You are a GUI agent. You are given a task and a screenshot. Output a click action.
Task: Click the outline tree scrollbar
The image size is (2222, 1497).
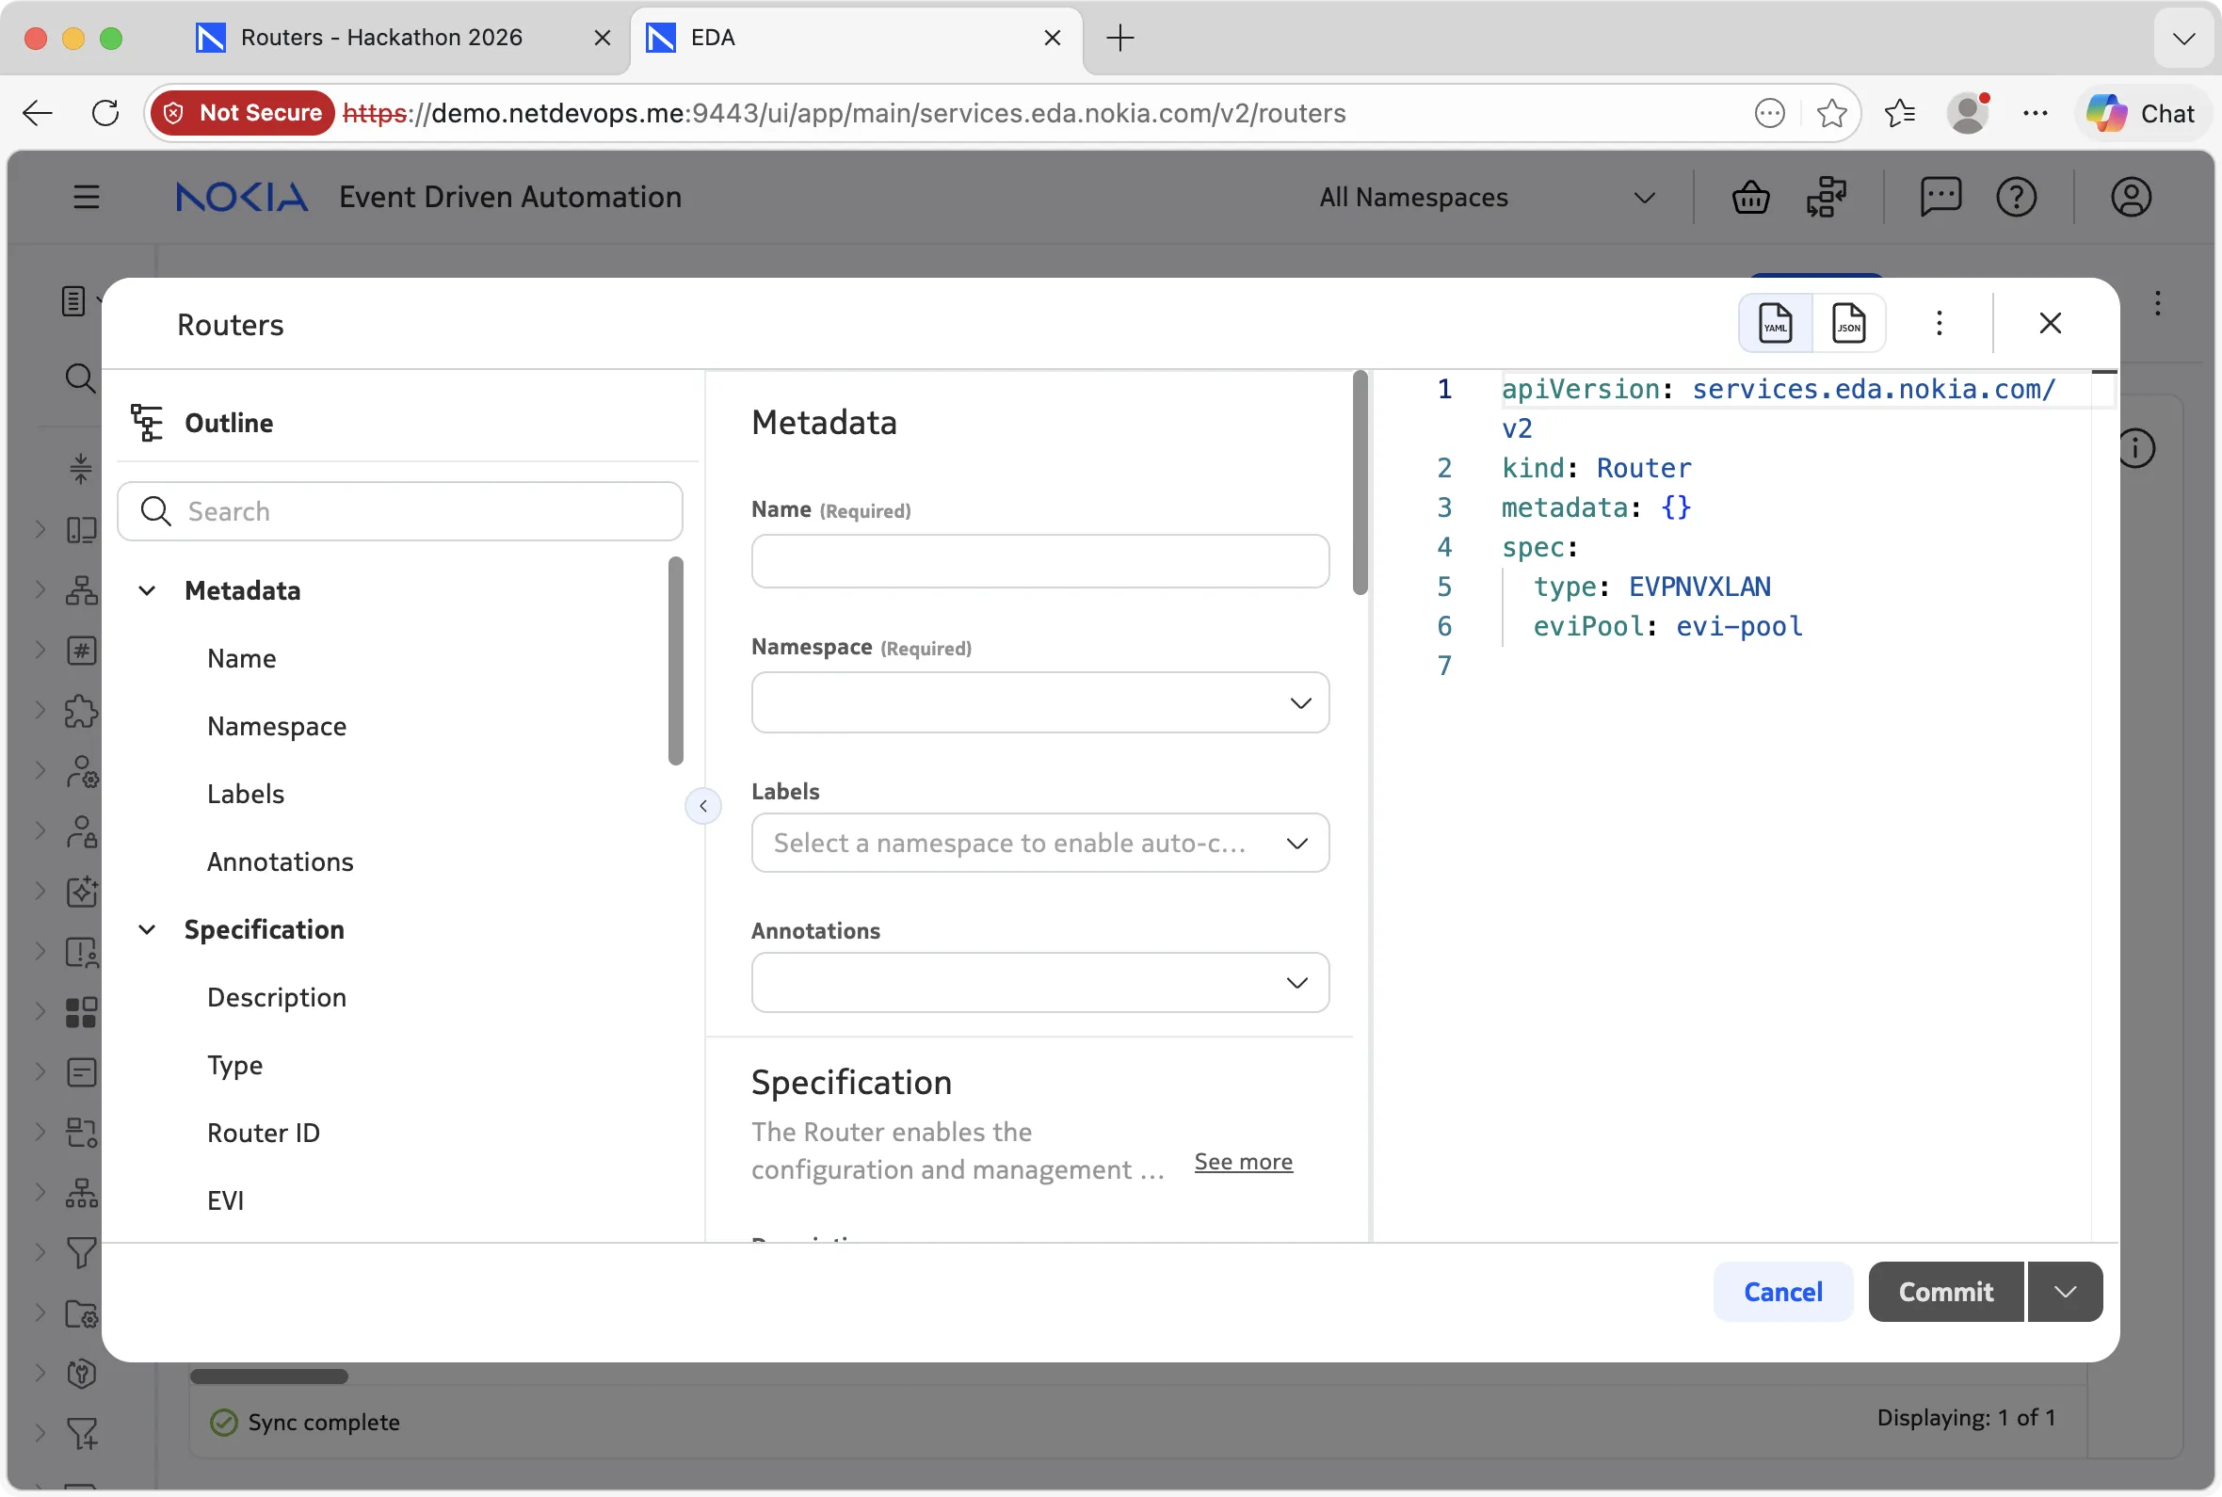coord(676,662)
